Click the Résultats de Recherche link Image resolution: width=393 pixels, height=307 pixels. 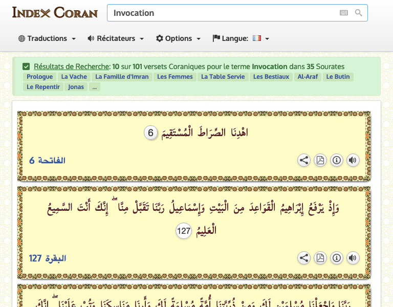[x=72, y=67]
